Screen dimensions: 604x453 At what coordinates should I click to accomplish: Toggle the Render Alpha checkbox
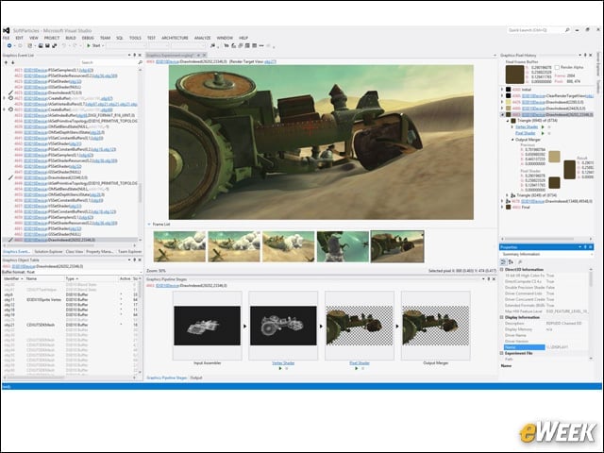(557, 67)
